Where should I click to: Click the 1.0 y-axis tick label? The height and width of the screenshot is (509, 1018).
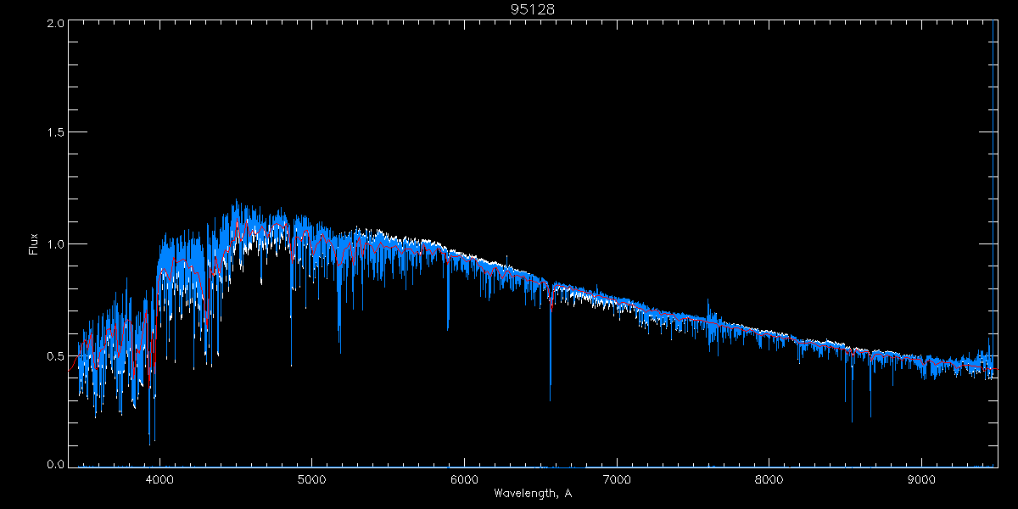coord(56,244)
